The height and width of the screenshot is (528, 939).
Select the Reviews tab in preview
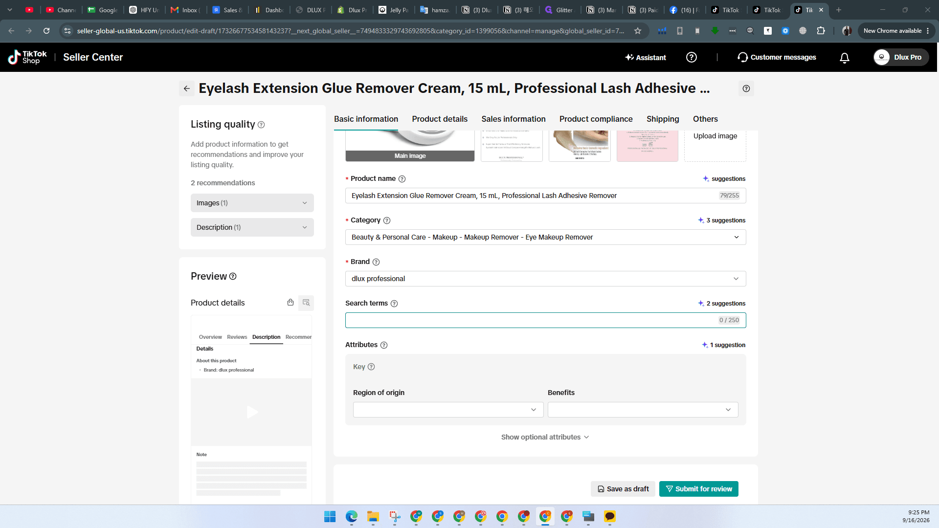237,337
